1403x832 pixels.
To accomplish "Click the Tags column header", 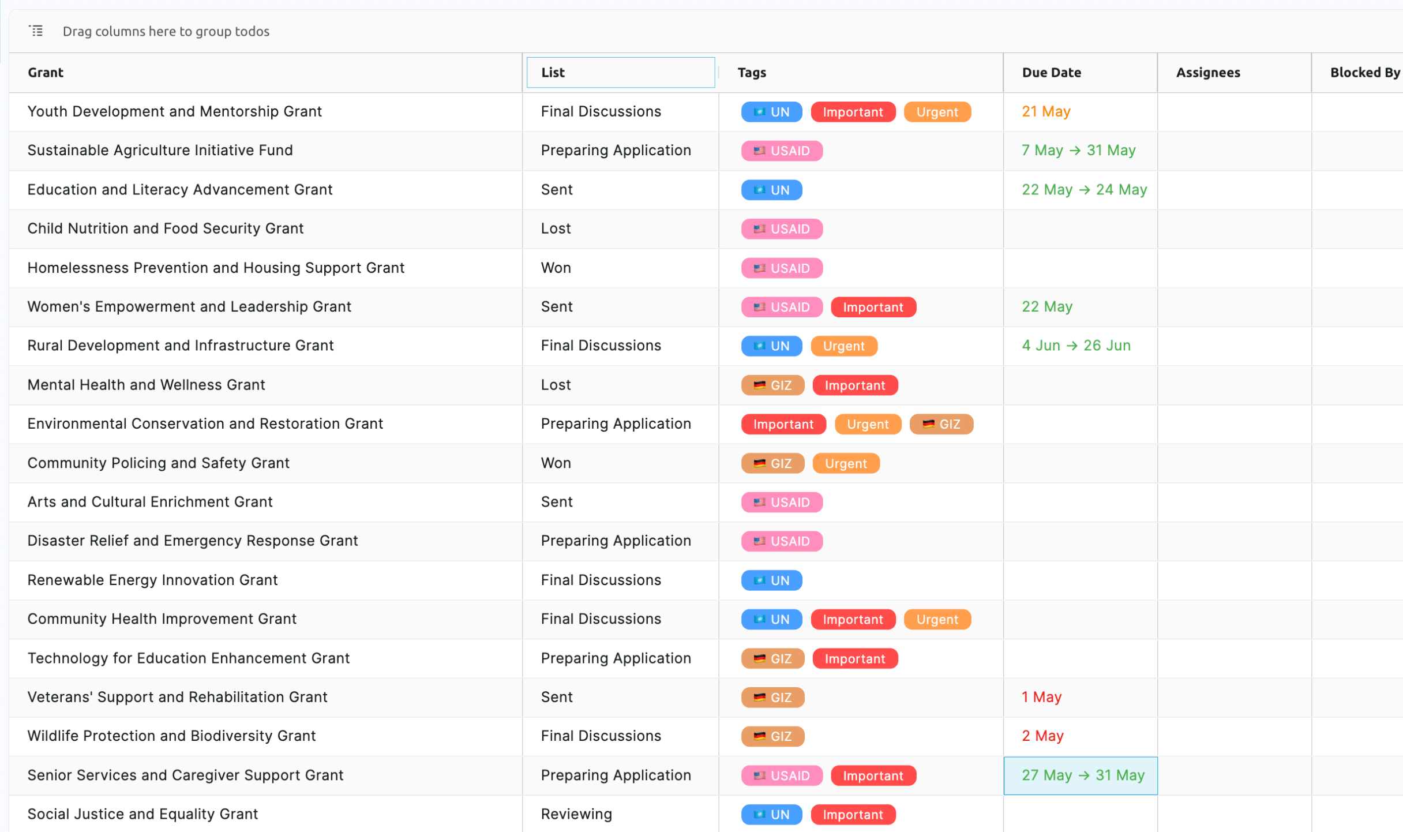I will pyautogui.click(x=752, y=73).
